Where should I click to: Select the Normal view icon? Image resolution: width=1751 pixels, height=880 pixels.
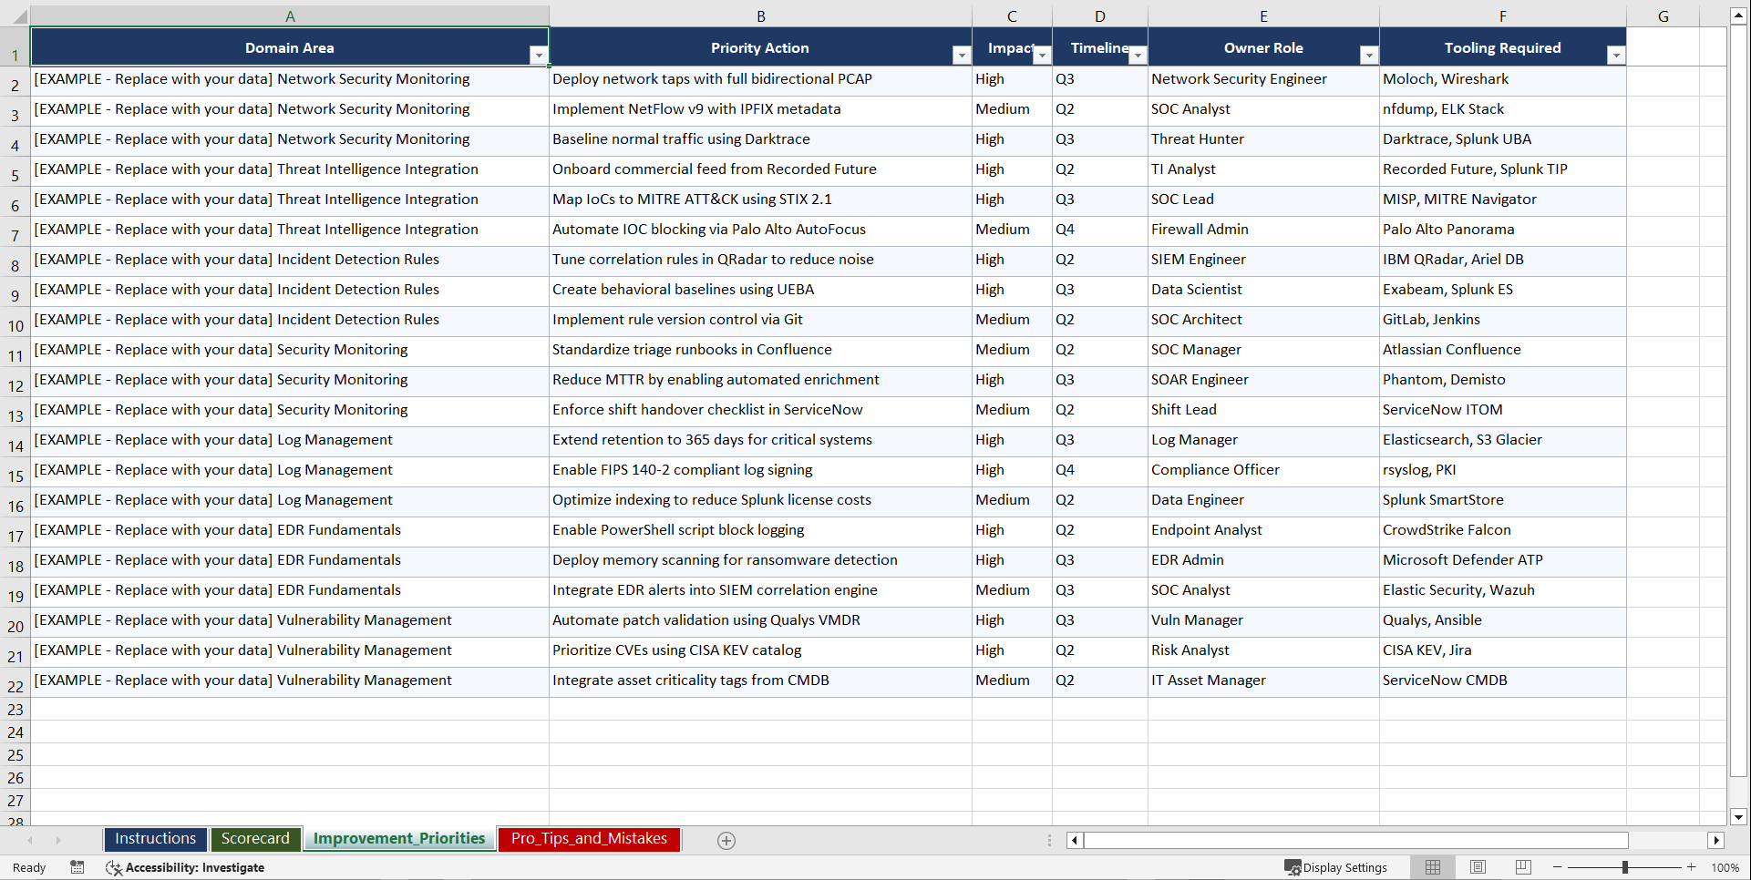[x=1432, y=867]
